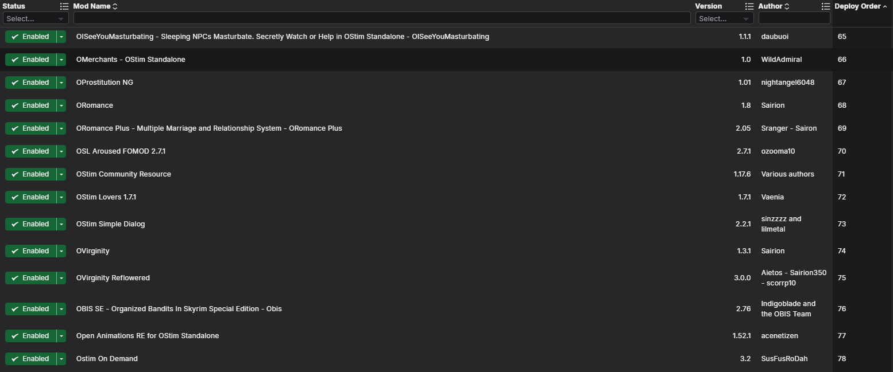Open the Version filter Select dropdown
The width and height of the screenshot is (893, 372).
tap(724, 18)
